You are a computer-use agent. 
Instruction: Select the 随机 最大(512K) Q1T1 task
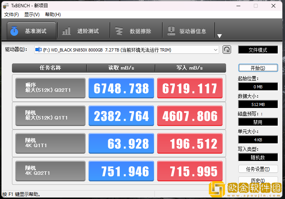click(x=50, y=116)
